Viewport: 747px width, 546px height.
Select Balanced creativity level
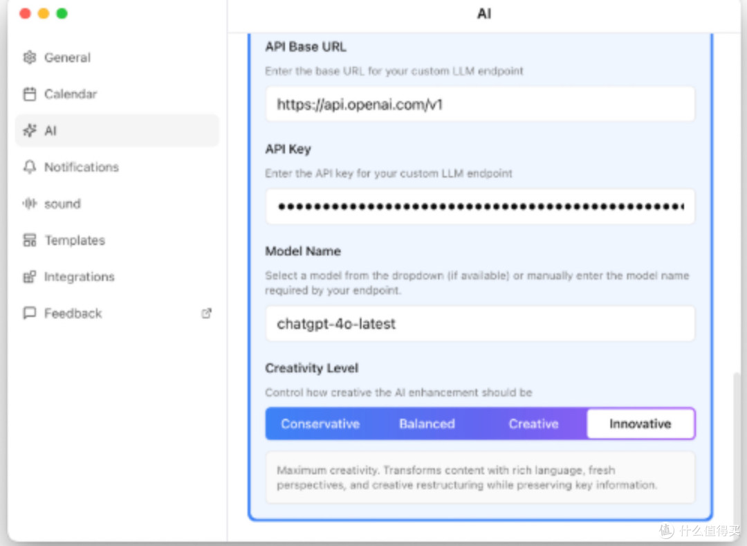pyautogui.click(x=427, y=424)
